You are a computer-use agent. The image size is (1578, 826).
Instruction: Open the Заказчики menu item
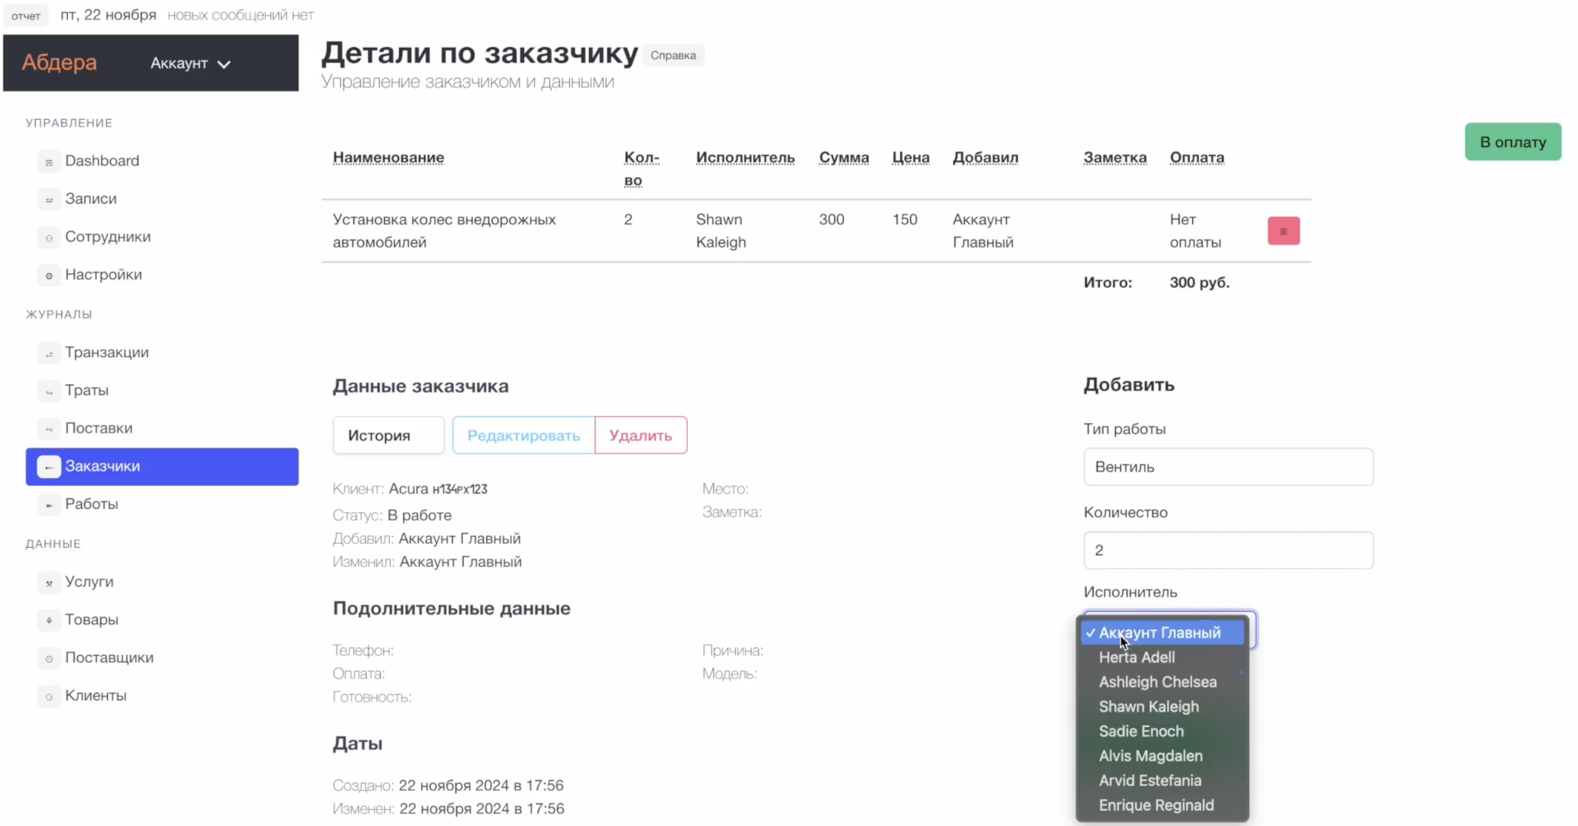(162, 467)
